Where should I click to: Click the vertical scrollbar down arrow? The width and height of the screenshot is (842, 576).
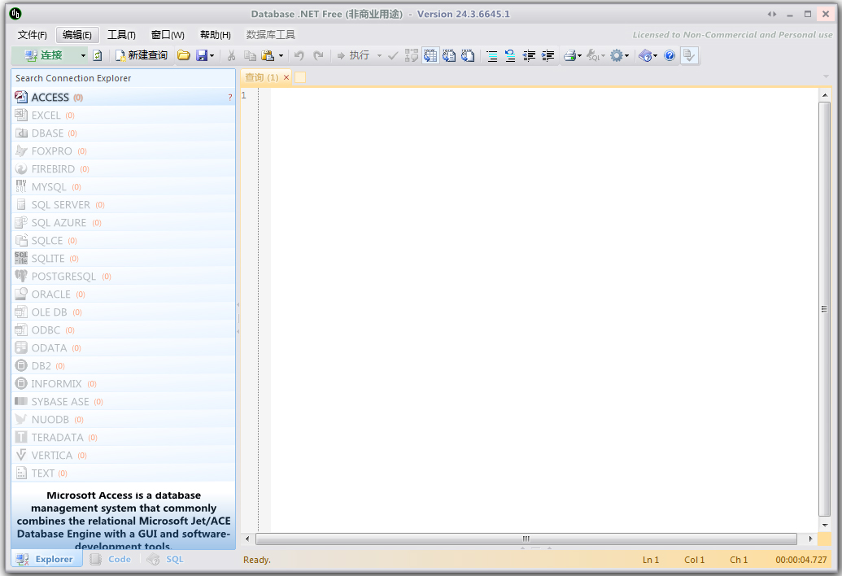pyautogui.click(x=825, y=525)
